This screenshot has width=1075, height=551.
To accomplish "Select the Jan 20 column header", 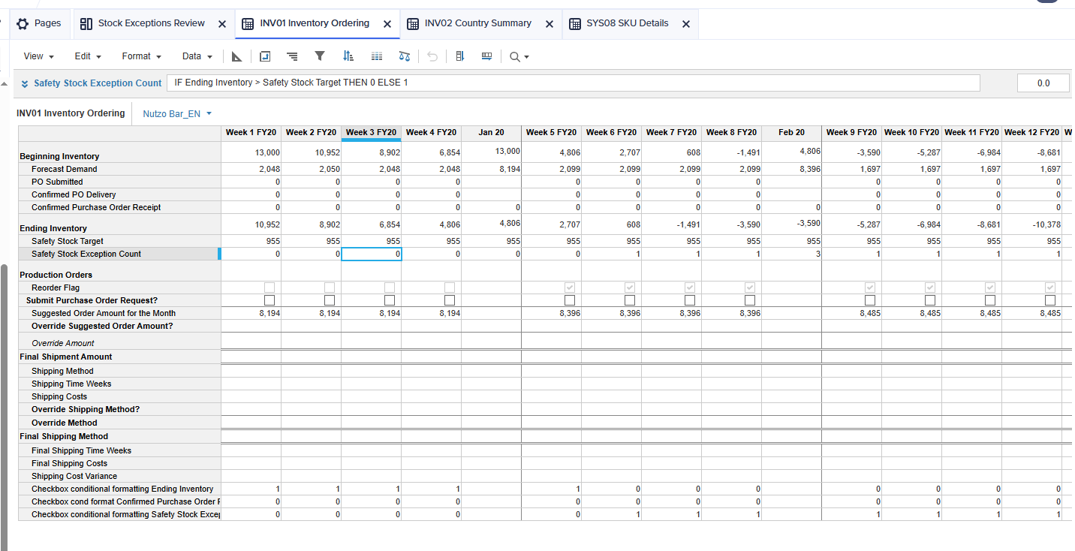I will tap(491, 132).
